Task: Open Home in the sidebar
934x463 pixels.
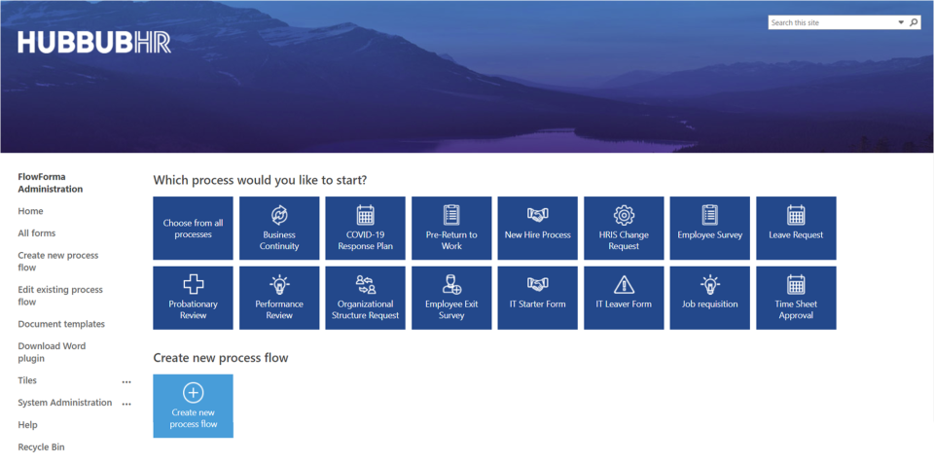Action: [30, 211]
